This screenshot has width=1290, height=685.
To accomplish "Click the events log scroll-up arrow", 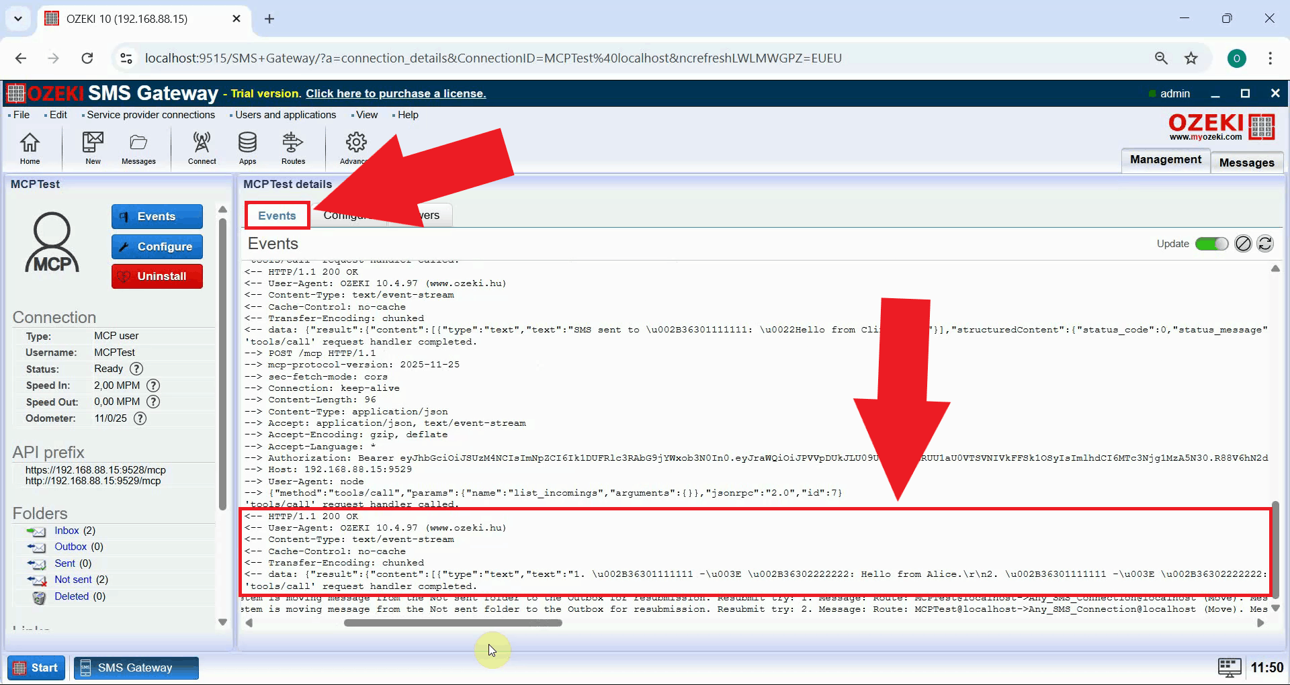I will click(x=1275, y=269).
